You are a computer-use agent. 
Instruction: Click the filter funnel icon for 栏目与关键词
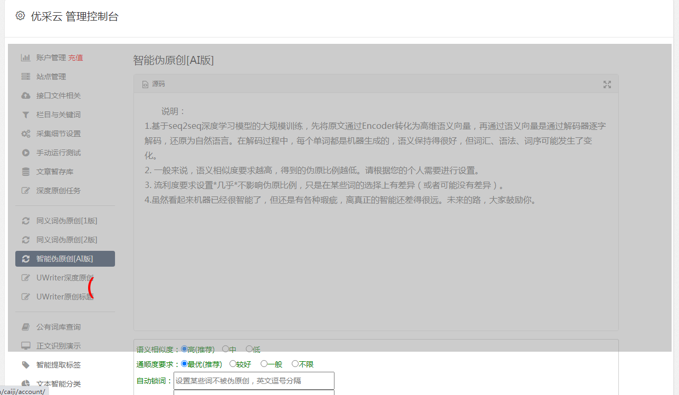tap(25, 115)
